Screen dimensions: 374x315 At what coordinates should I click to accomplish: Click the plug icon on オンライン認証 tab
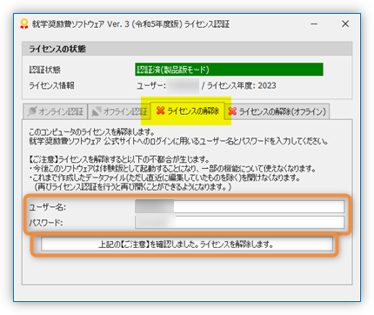[x=32, y=111]
